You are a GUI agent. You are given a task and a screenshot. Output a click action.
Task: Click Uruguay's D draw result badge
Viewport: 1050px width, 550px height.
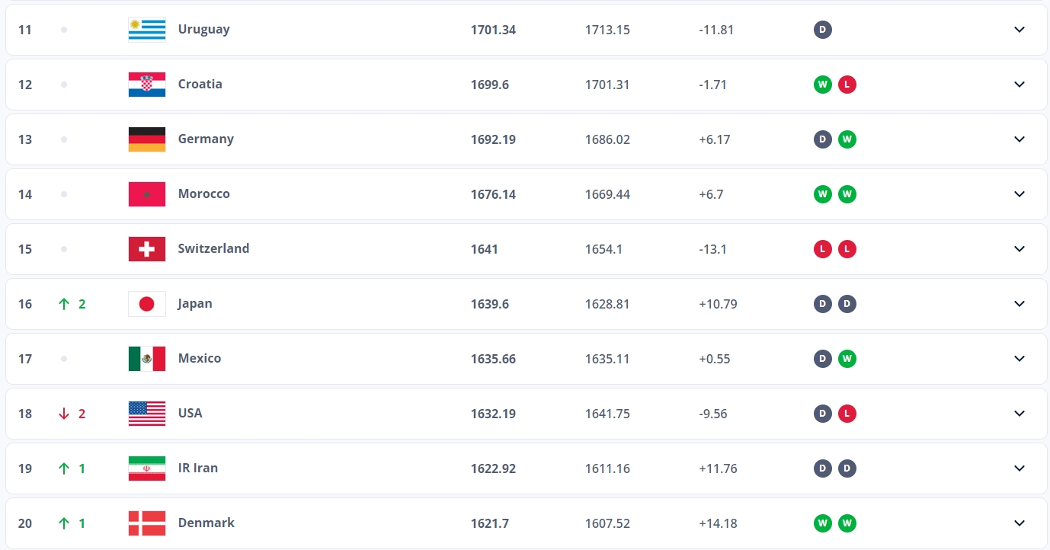click(822, 30)
